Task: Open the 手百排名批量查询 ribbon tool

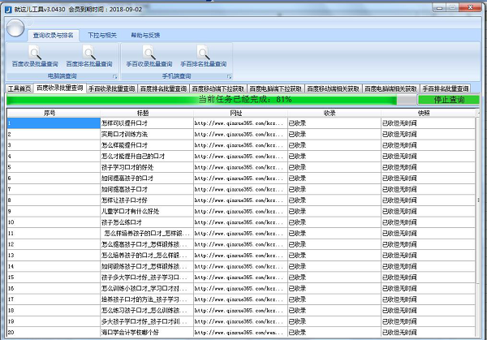Action: (202, 56)
